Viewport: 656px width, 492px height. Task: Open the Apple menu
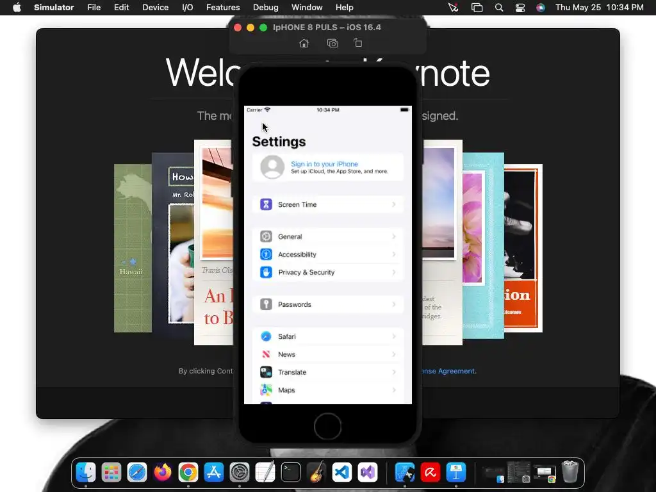17,8
